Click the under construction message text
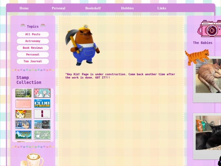 pos(120,76)
